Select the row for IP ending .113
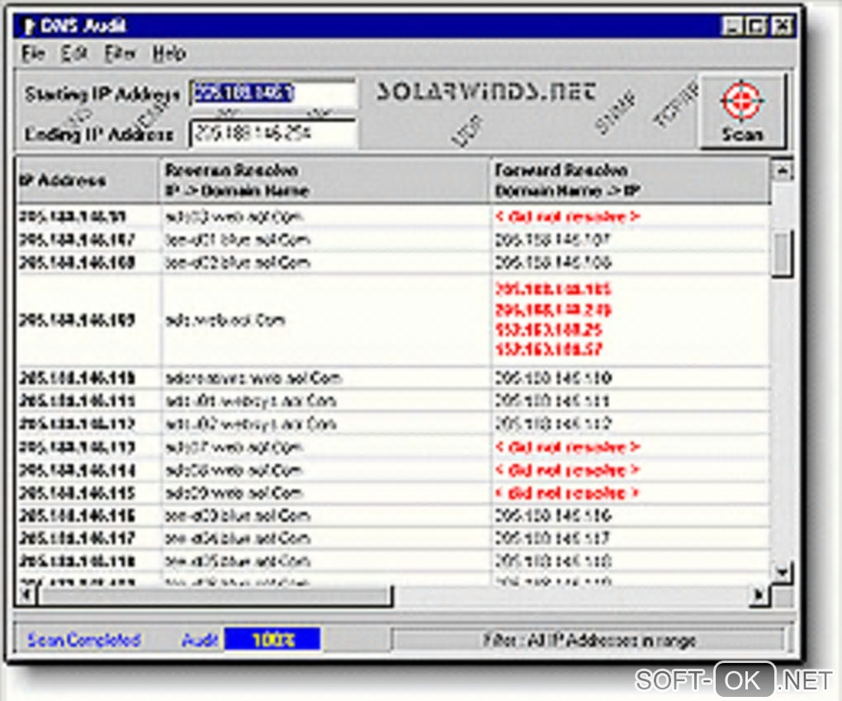 [393, 448]
